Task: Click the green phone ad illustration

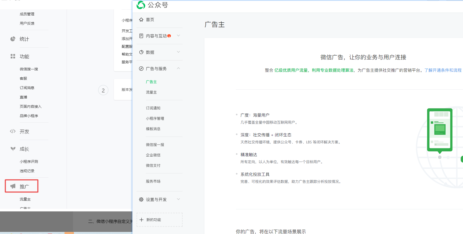Action: pos(440,130)
